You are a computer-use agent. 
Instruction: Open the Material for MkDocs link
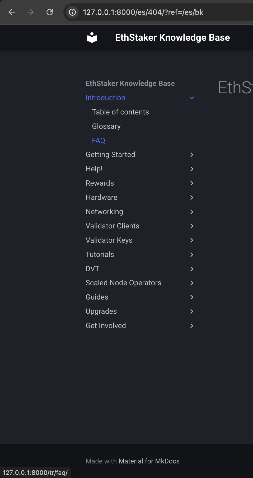(x=149, y=461)
